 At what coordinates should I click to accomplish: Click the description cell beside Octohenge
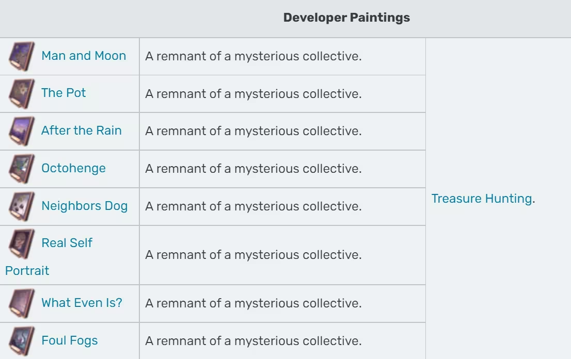point(282,169)
